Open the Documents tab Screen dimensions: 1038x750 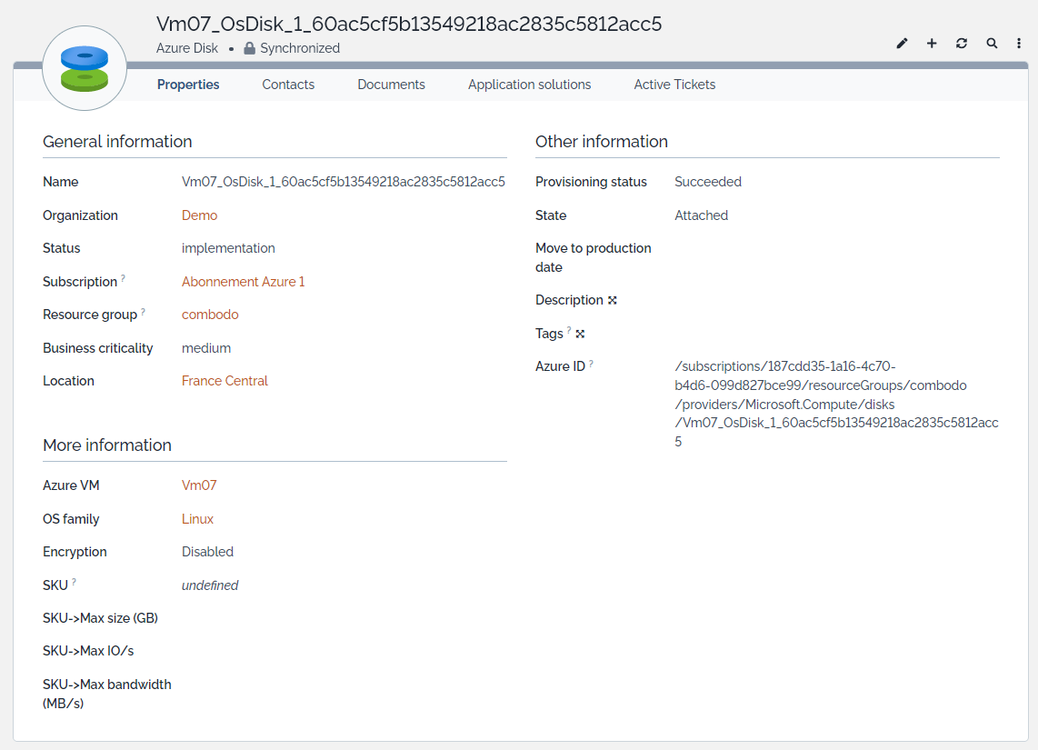tap(391, 85)
